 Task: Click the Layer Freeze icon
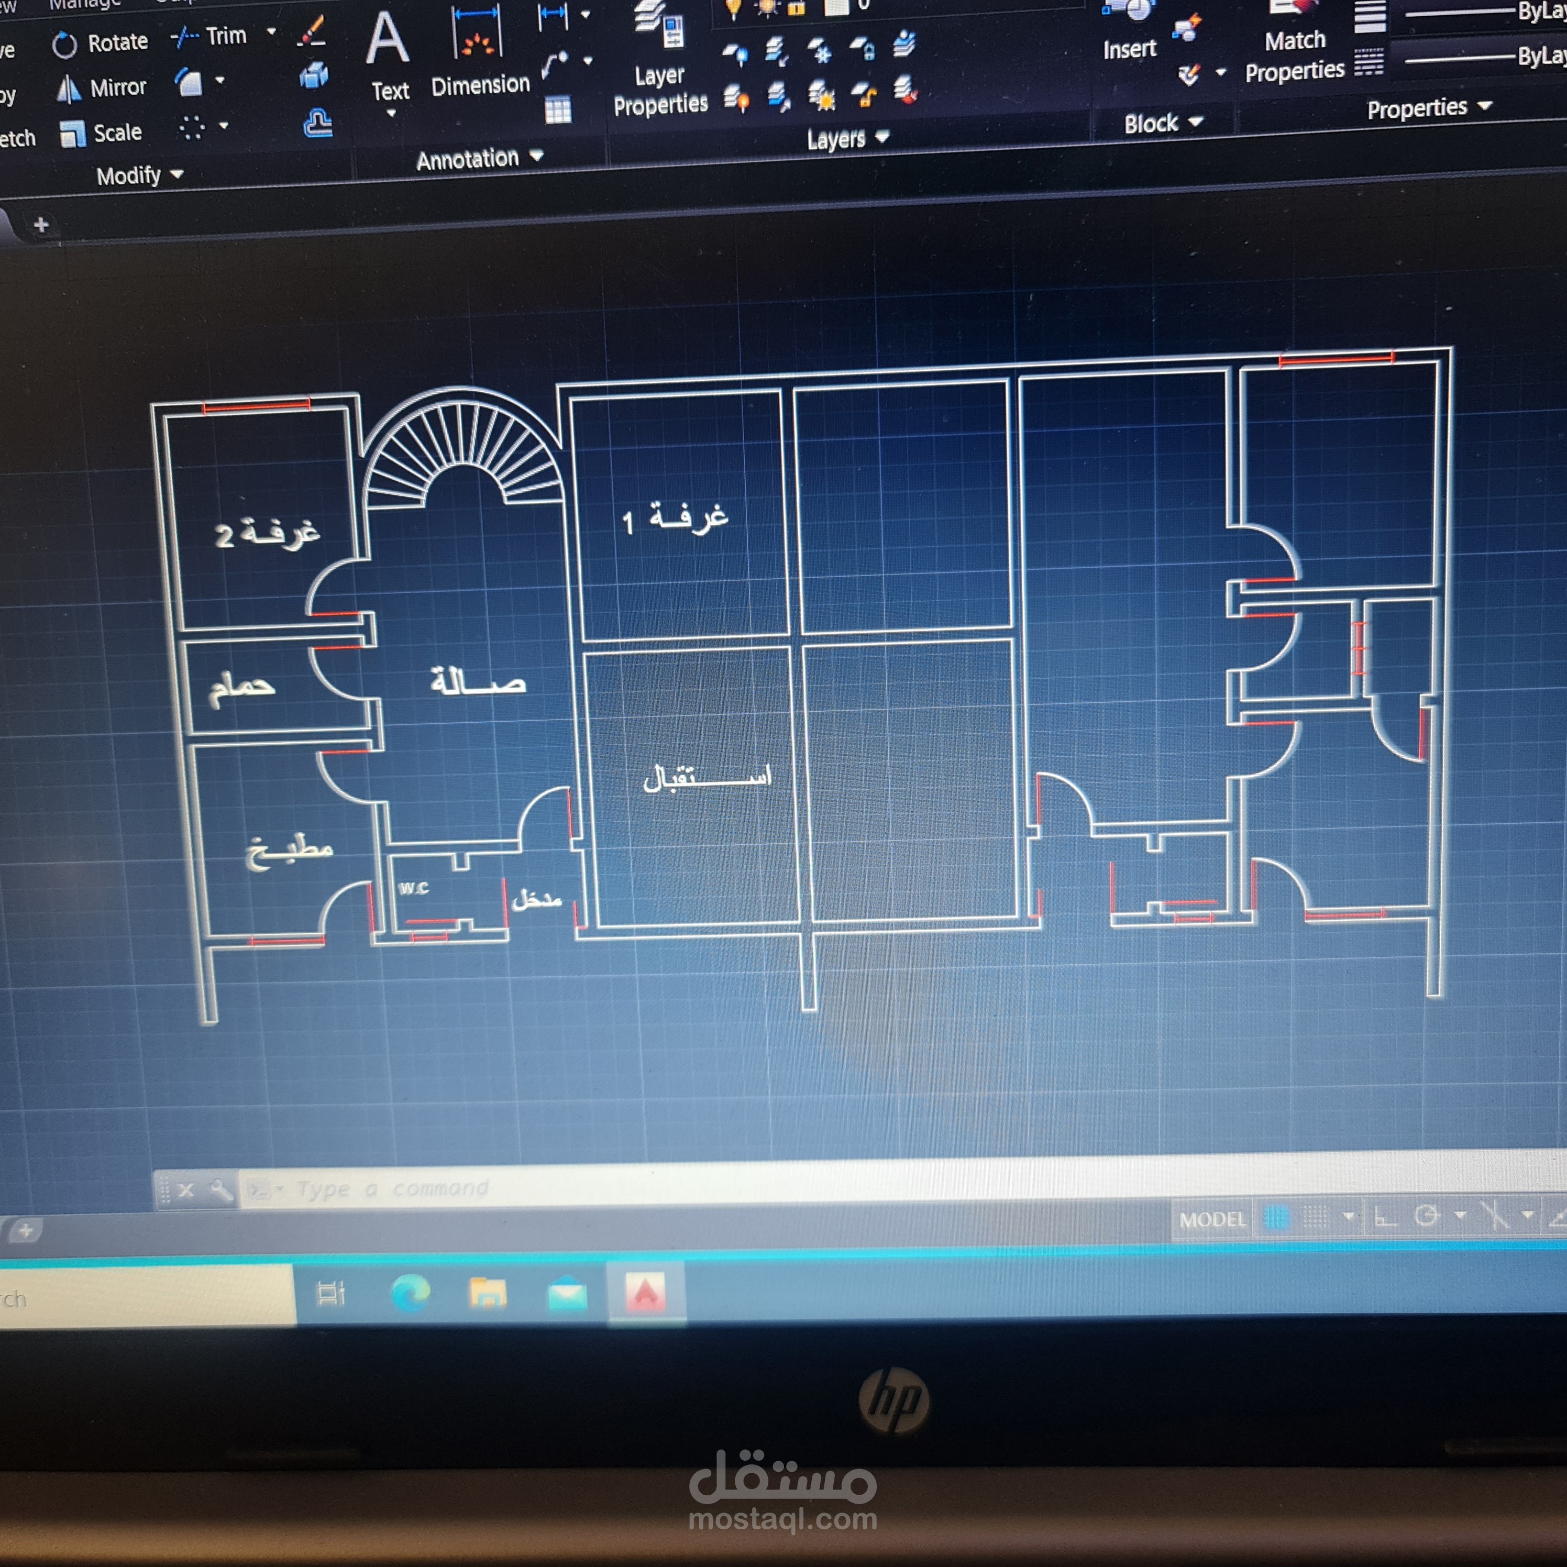coord(821,50)
